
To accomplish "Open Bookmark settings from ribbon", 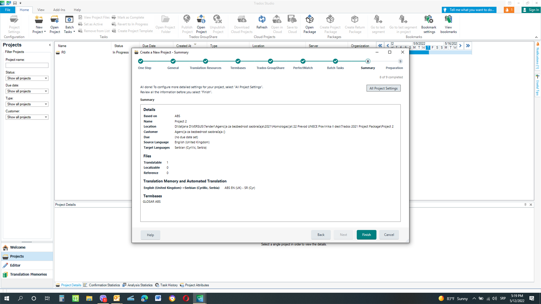I will click(429, 24).
